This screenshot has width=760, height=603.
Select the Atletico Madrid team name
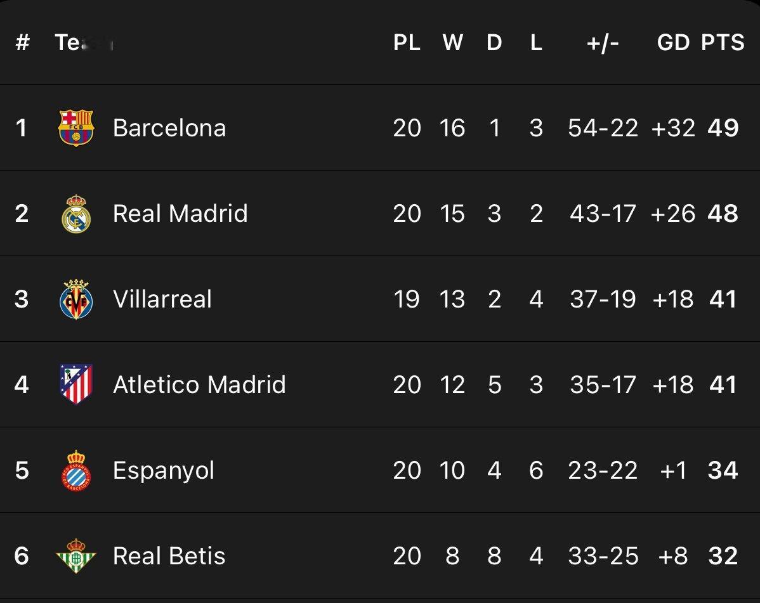199,385
